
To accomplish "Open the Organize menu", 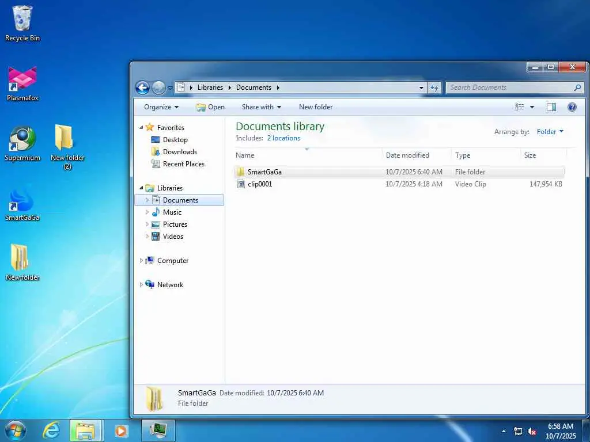I will [161, 107].
